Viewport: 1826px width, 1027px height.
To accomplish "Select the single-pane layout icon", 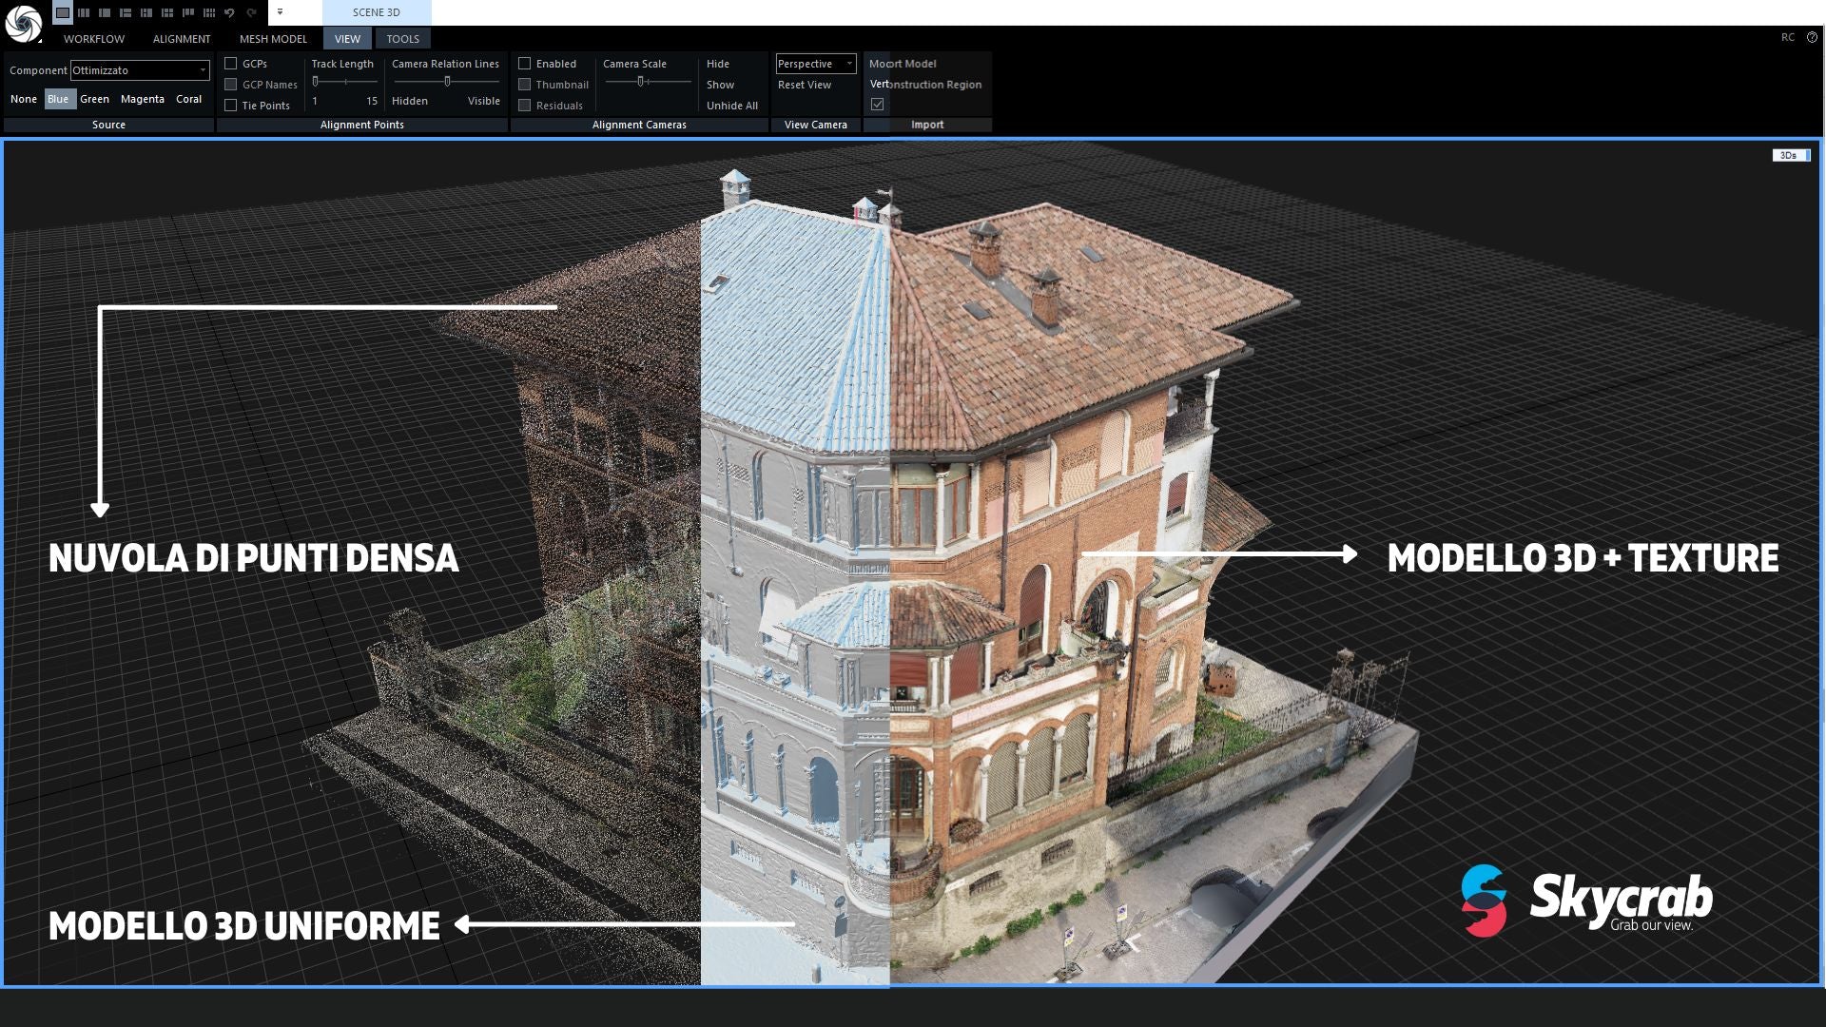I will pos(63,12).
